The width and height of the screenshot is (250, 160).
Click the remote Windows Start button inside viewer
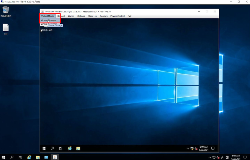(44, 148)
